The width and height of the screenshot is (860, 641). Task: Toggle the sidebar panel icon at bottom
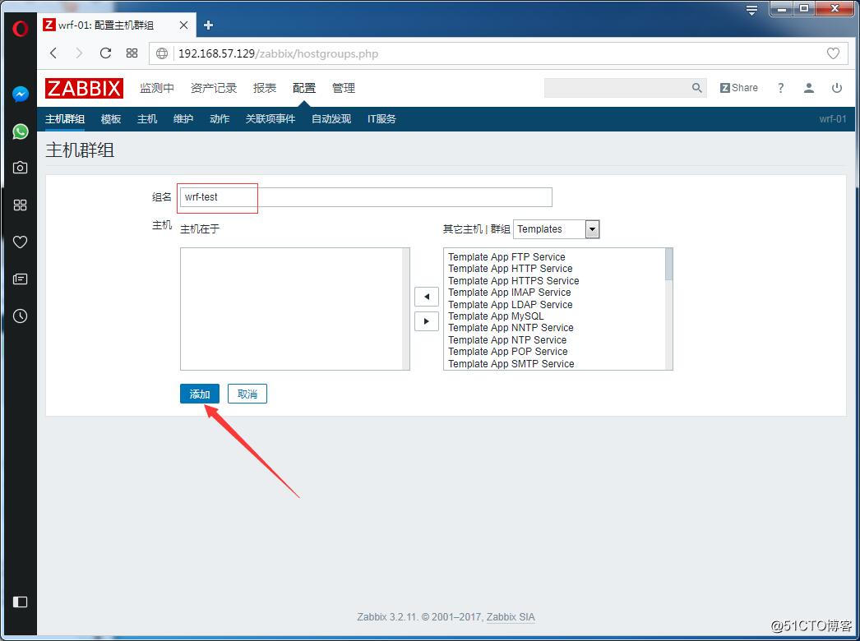(21, 602)
